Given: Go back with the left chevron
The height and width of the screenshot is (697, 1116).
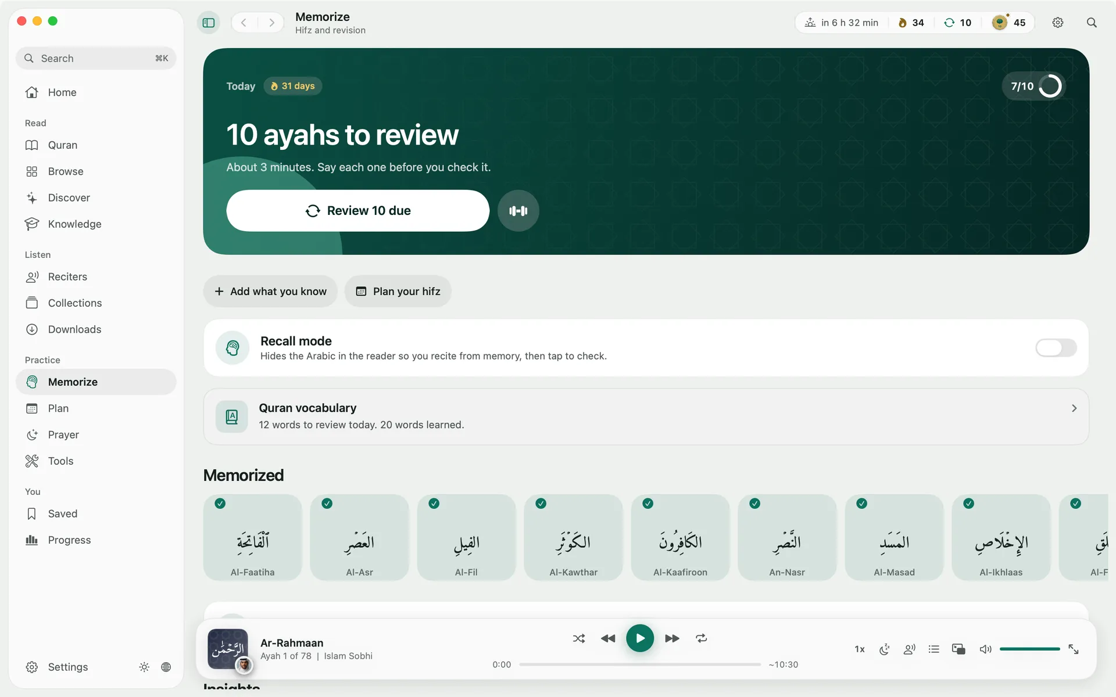Looking at the screenshot, I should [244, 23].
